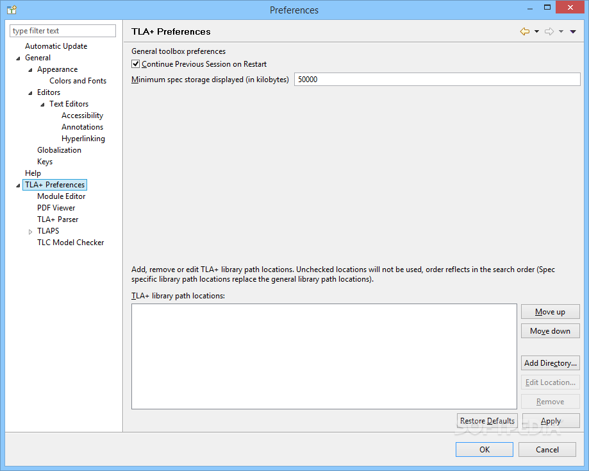Open Annotations preferences
589x471 pixels.
(x=82, y=127)
